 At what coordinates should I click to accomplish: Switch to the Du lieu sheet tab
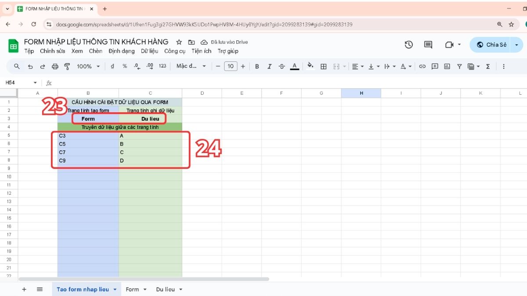point(166,289)
